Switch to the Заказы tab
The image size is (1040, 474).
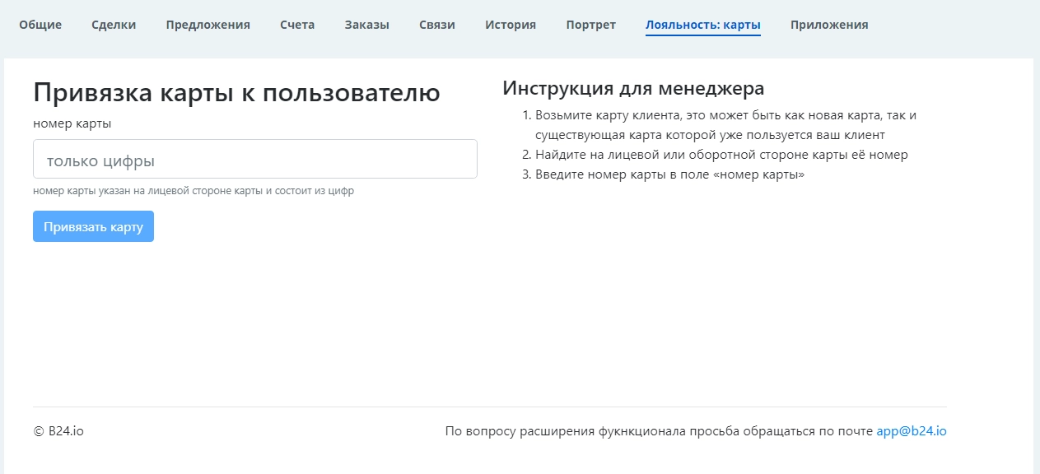point(367,25)
